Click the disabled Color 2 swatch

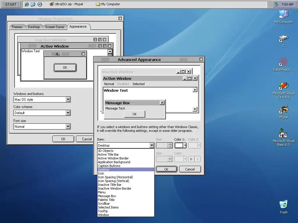(x=194, y=145)
